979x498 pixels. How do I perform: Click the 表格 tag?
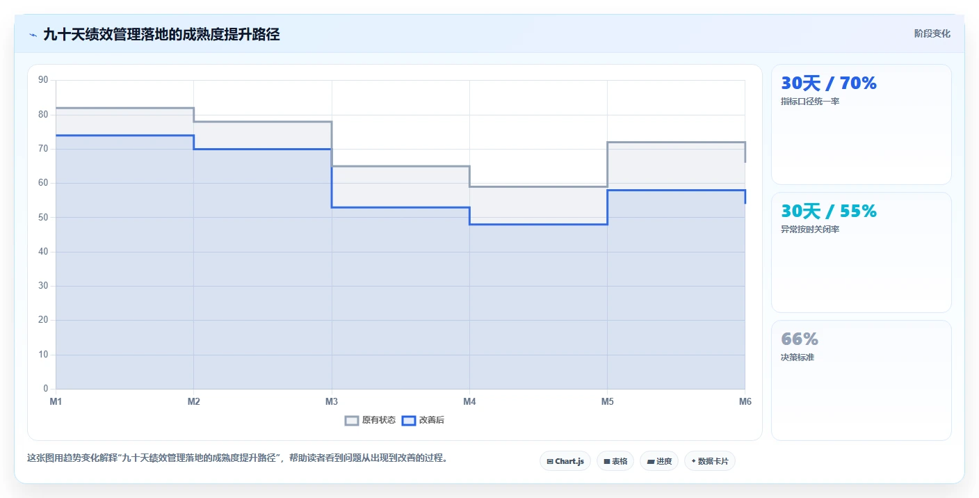click(x=615, y=461)
